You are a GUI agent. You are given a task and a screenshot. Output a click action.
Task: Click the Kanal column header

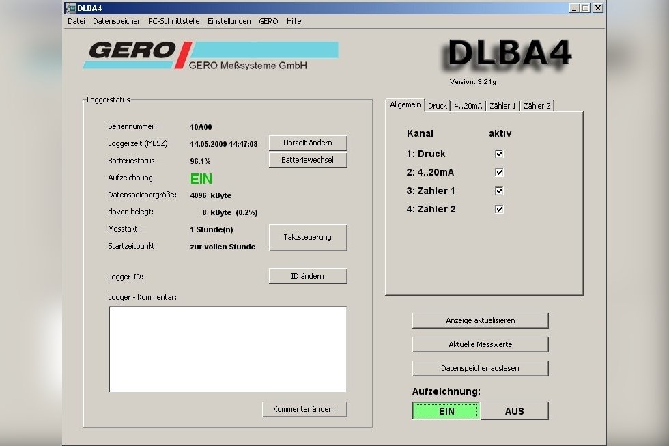coord(420,134)
